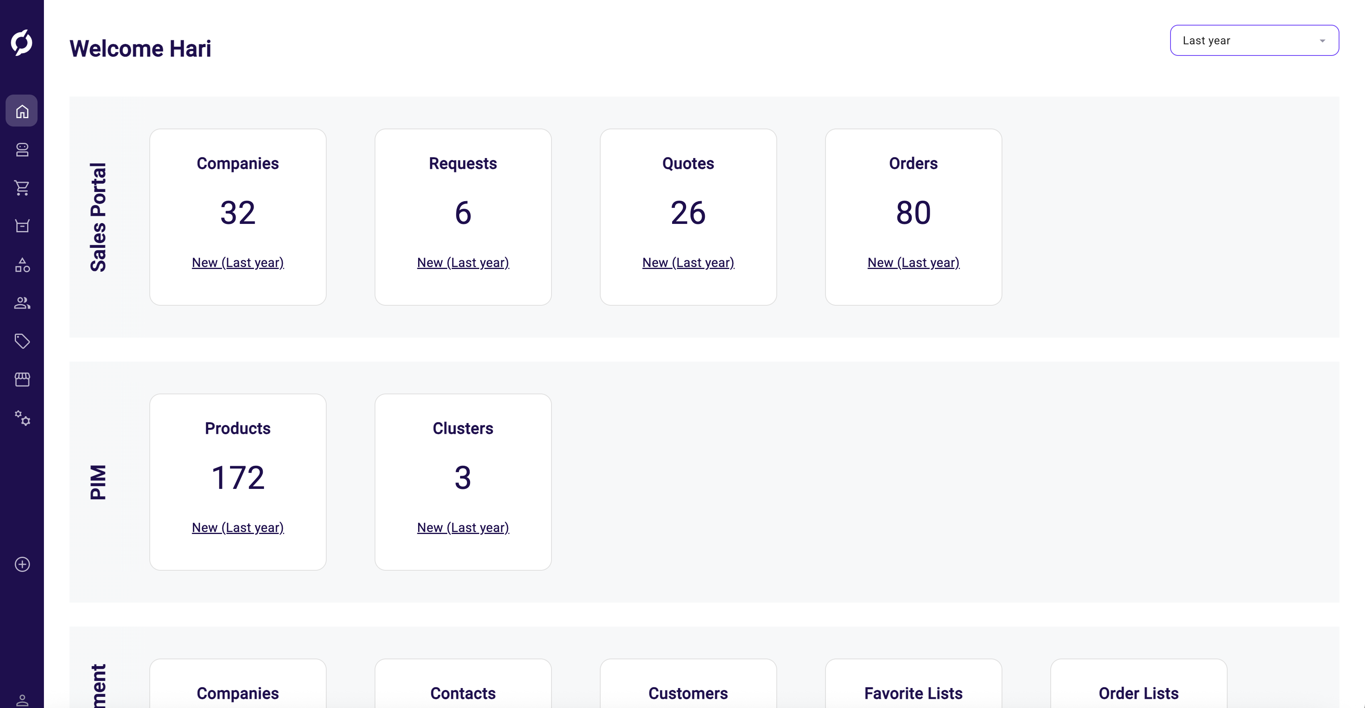Open the storefront sidebar icon
Screen dimensions: 1365x708
[22, 379]
